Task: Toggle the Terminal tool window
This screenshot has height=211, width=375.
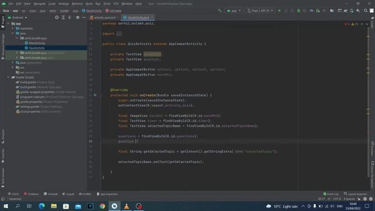Action: click(x=51, y=194)
